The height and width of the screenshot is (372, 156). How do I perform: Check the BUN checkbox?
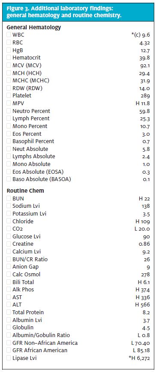pyautogui.click(x=9, y=198)
